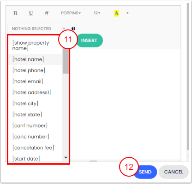Open the font size 12 dropdown
Screen dimensions: 192x184
coord(97,13)
